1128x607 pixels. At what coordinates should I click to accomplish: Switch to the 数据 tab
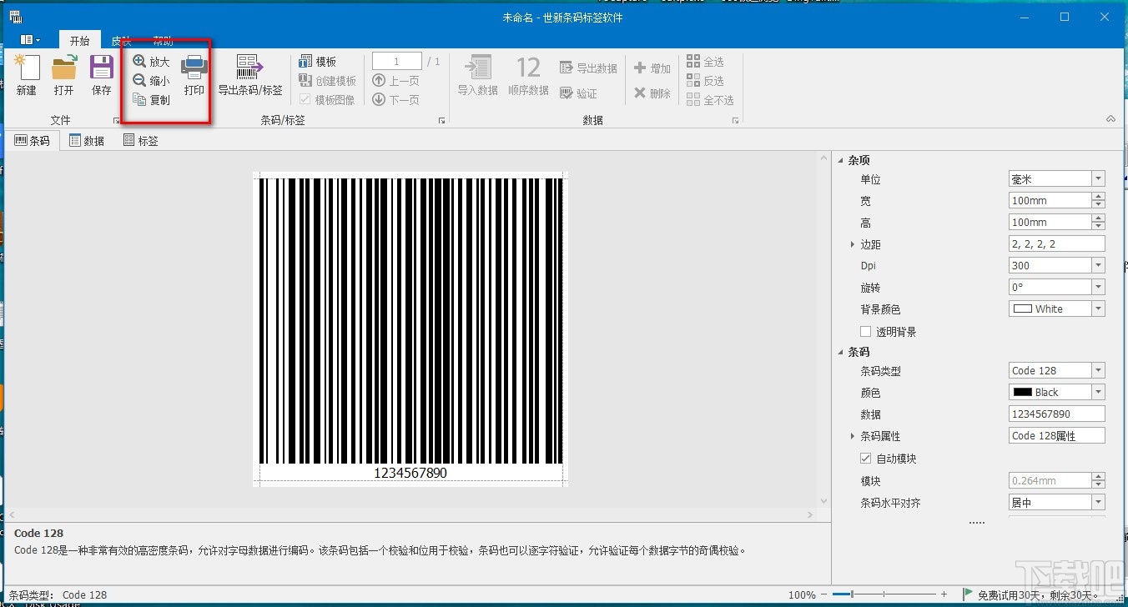tap(86, 140)
